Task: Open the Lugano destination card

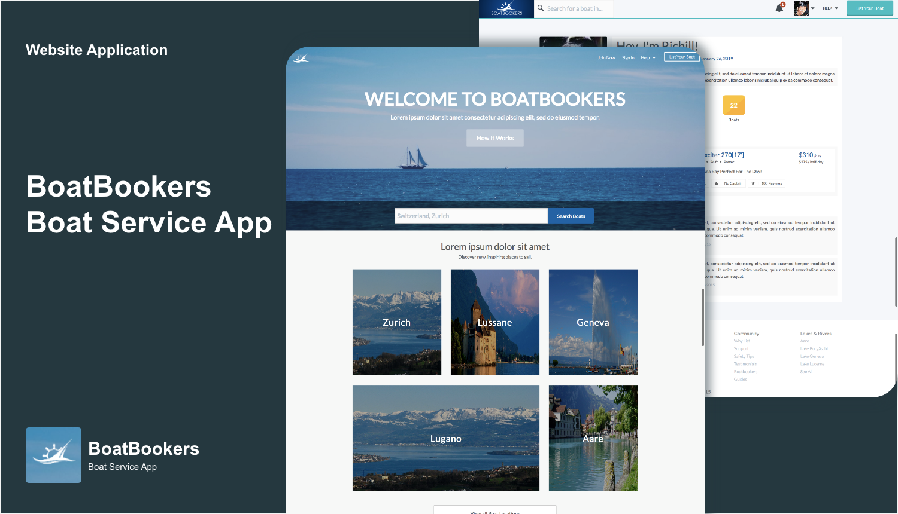Action: click(x=446, y=439)
